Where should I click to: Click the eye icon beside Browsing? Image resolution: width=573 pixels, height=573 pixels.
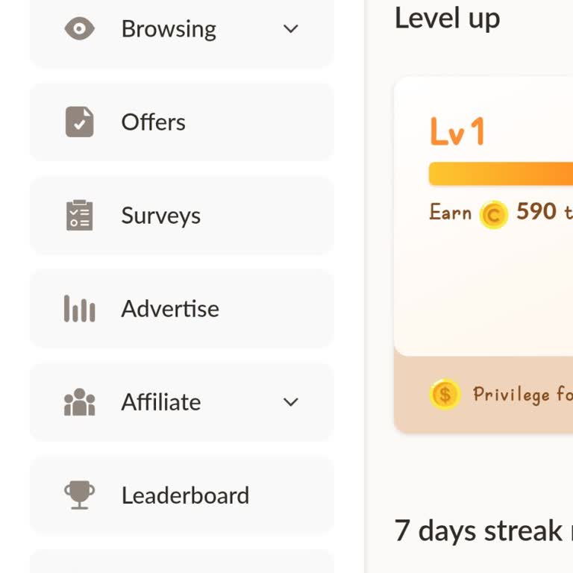click(x=79, y=29)
